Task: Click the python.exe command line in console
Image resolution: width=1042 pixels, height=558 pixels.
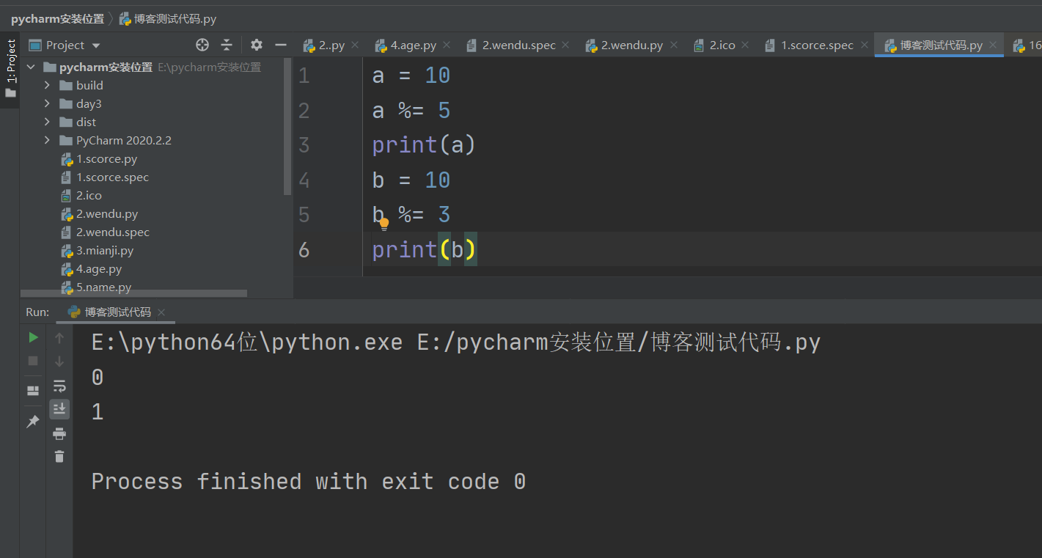Action: (x=455, y=342)
